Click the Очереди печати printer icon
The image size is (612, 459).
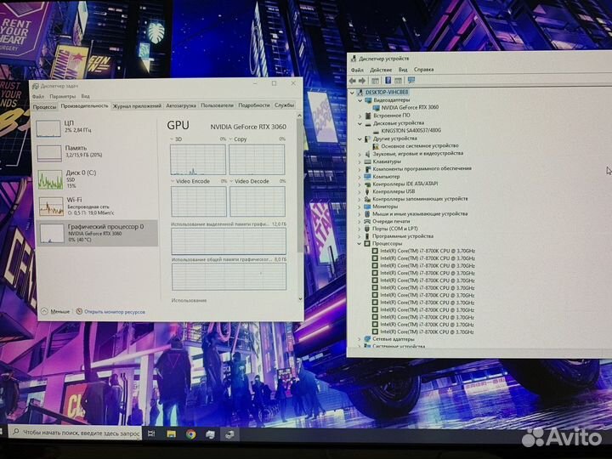coord(367,221)
